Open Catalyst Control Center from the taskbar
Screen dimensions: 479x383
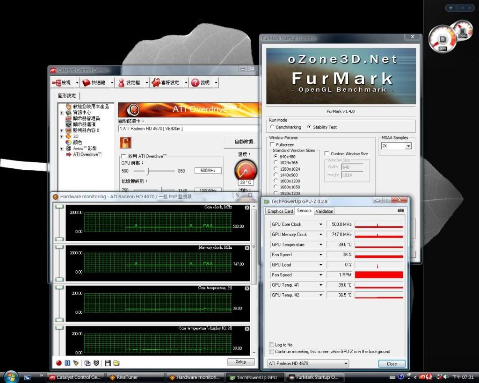[x=76, y=377]
